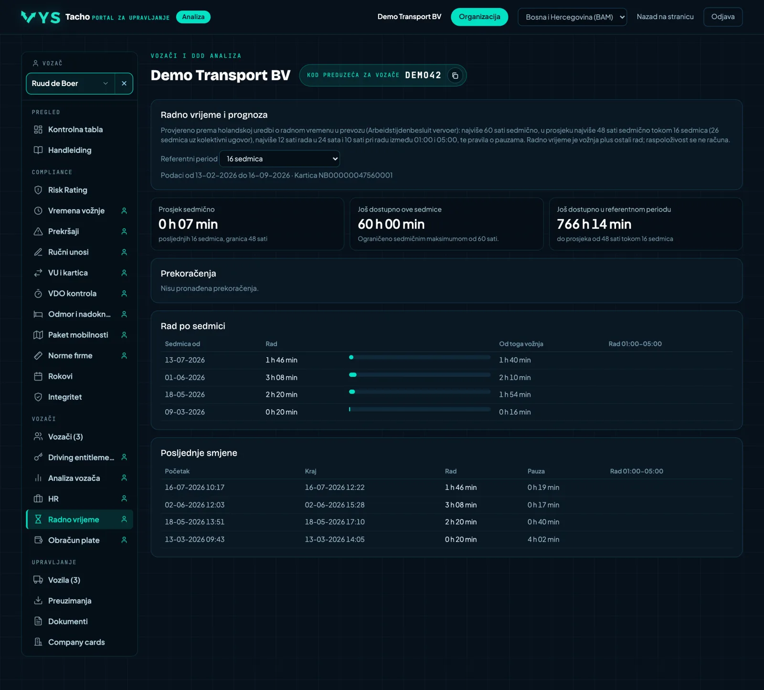Click the Odjava logout button
764x690 pixels.
723,17
